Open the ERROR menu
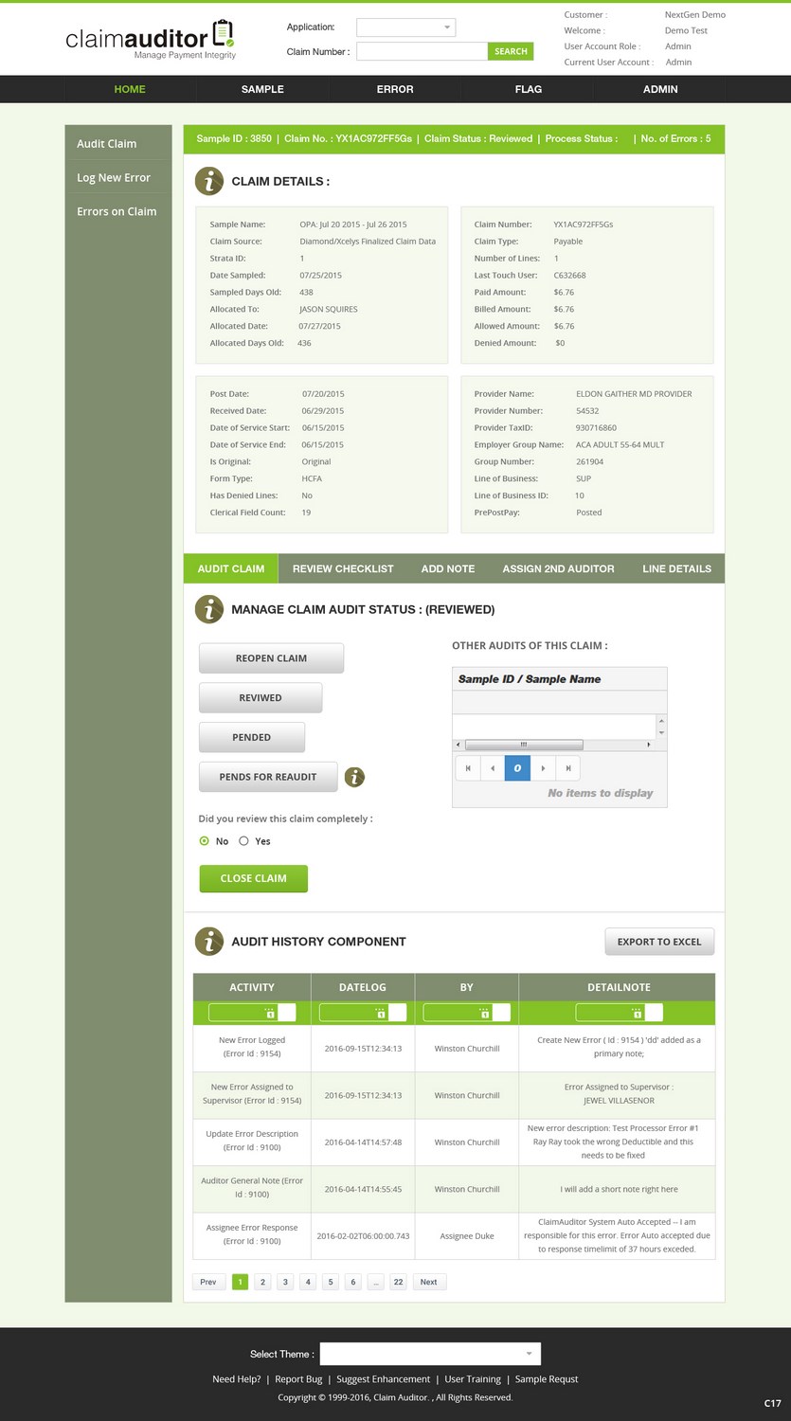The height and width of the screenshot is (1421, 791). 395,89
